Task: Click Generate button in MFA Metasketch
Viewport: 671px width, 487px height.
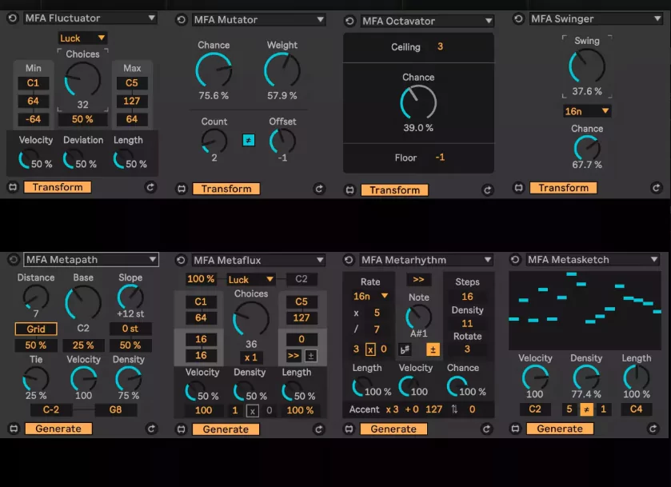Action: tap(560, 429)
